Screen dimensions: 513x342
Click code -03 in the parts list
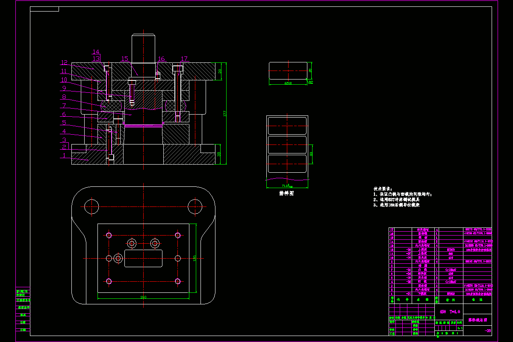pyautogui.click(x=408, y=278)
